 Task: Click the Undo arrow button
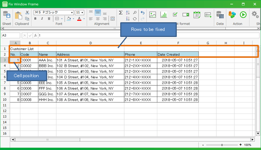(142, 12)
